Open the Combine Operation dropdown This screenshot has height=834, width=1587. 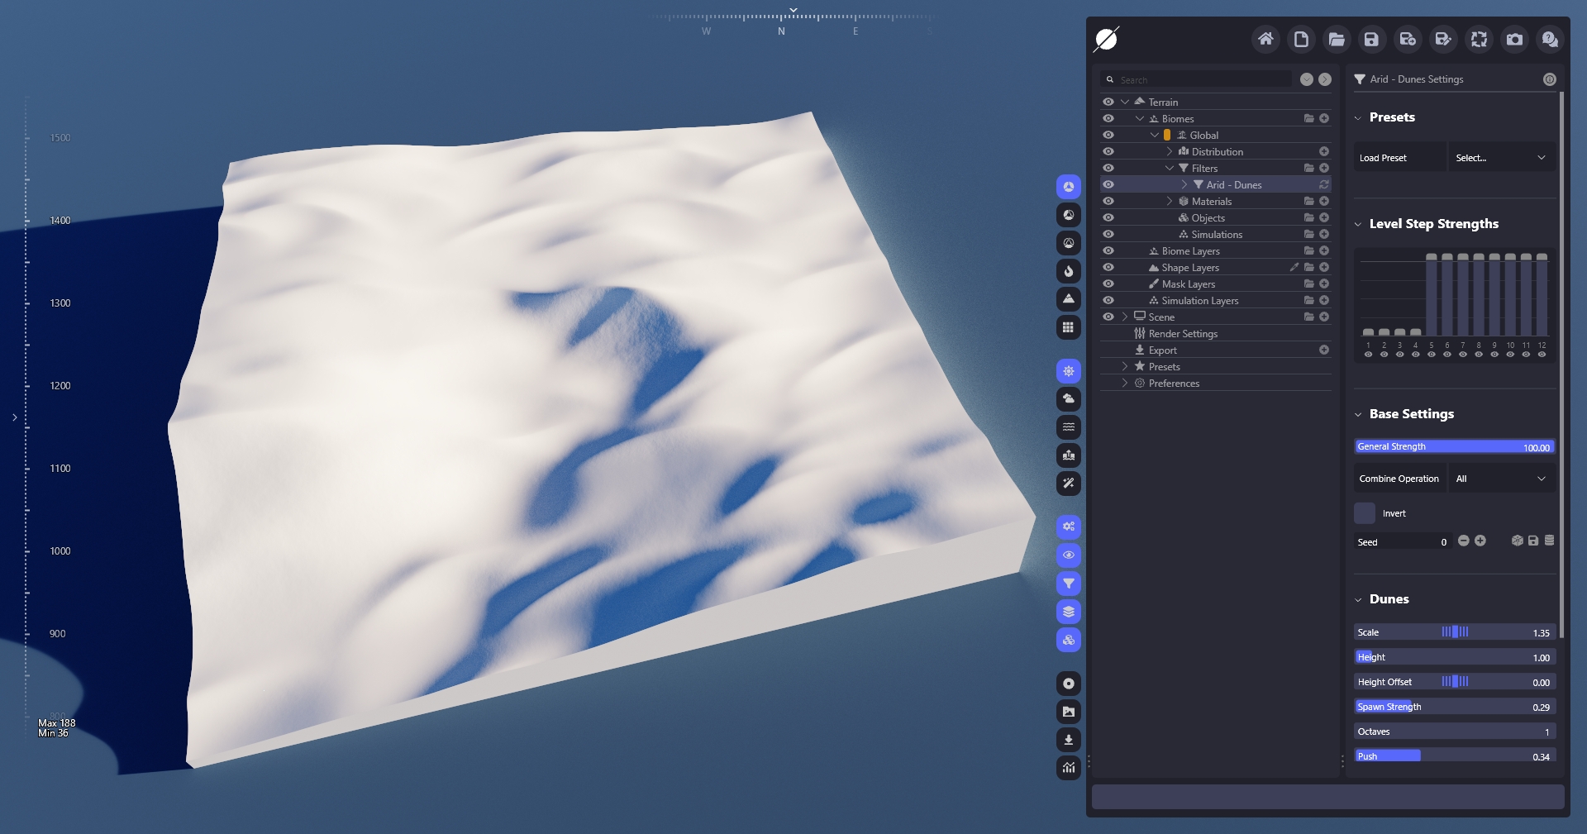[1501, 479]
